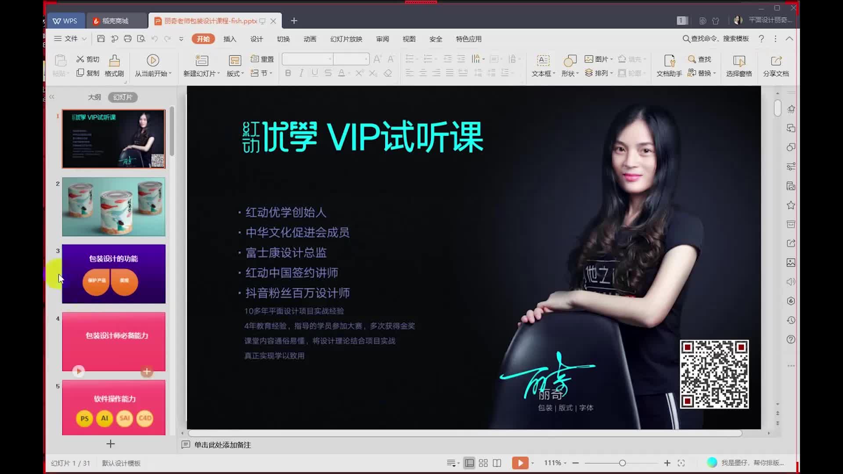Open the Layout dropdown
The image size is (843, 474).
[x=235, y=73]
